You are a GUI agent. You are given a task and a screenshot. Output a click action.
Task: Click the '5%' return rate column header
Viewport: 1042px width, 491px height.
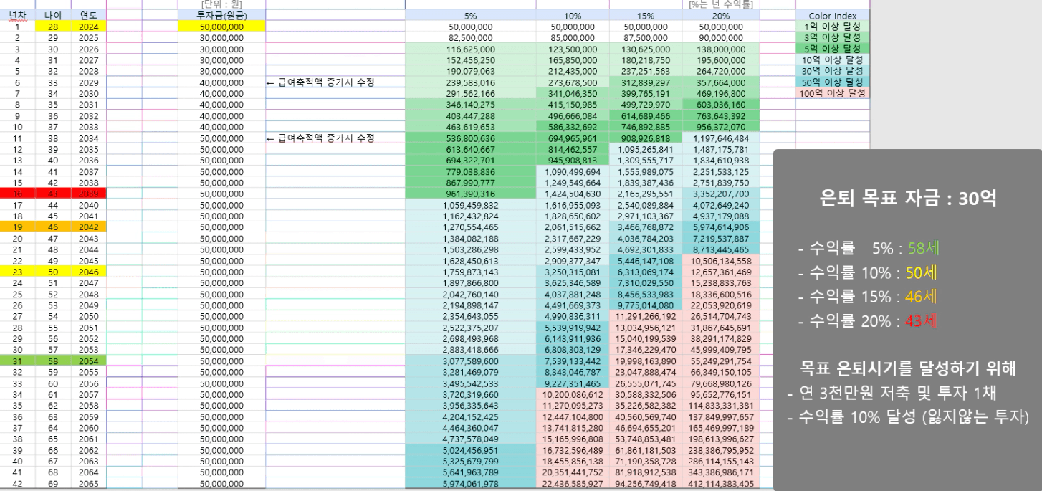(470, 16)
